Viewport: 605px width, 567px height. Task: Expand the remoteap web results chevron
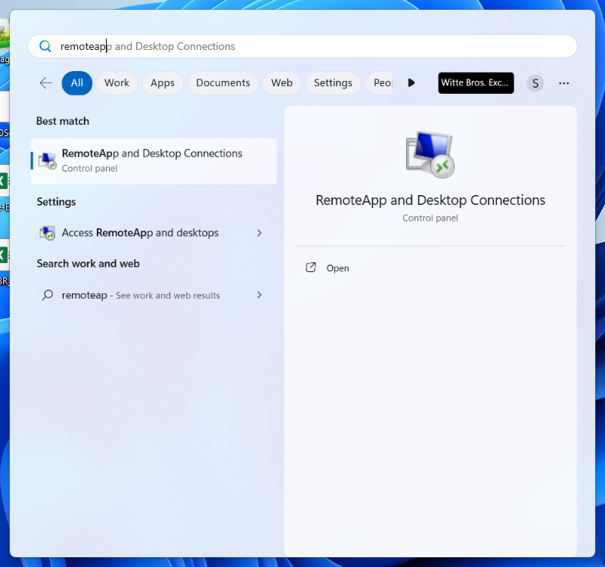pyautogui.click(x=259, y=295)
